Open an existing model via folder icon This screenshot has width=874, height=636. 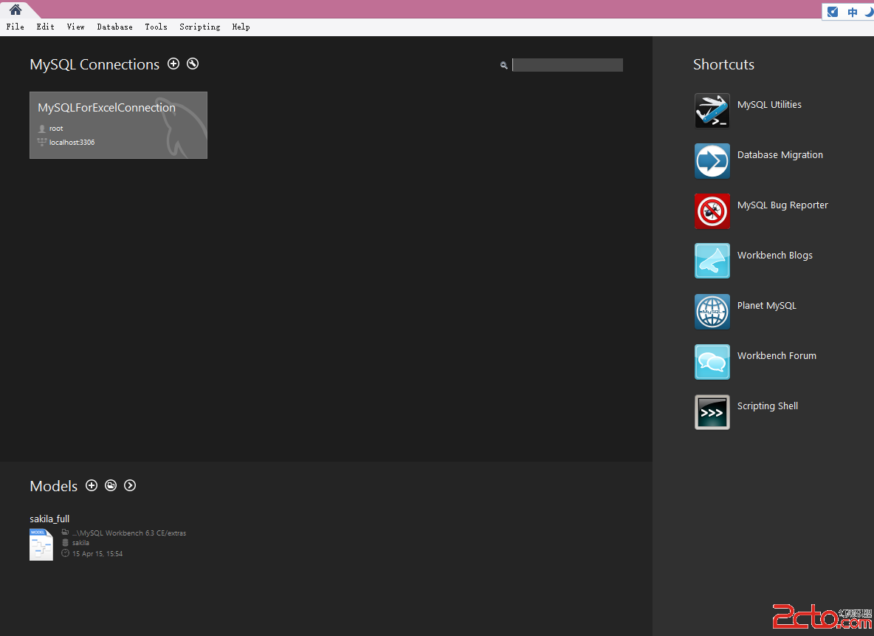pos(111,485)
